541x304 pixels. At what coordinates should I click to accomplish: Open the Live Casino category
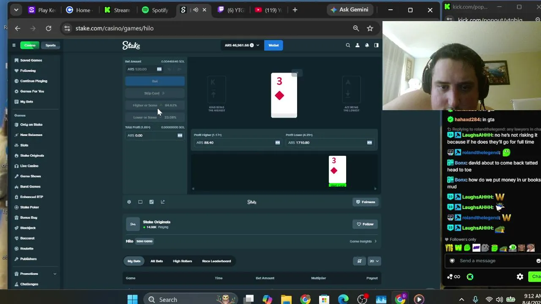pyautogui.click(x=29, y=166)
